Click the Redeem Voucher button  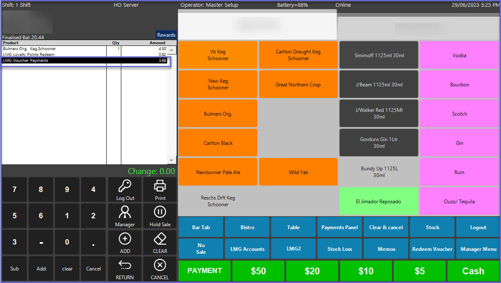[432, 249]
